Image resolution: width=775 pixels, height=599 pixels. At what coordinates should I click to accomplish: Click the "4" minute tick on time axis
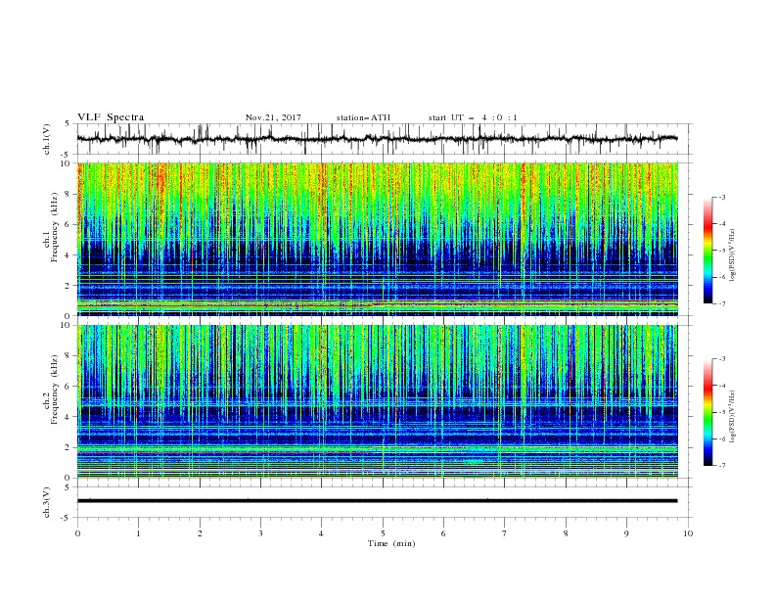pyautogui.click(x=321, y=533)
